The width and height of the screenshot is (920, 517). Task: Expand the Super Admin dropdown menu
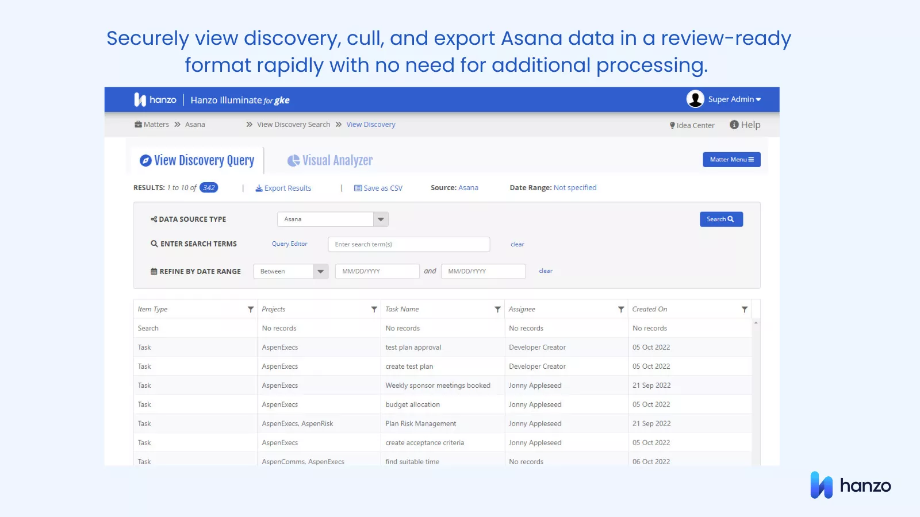pos(735,99)
